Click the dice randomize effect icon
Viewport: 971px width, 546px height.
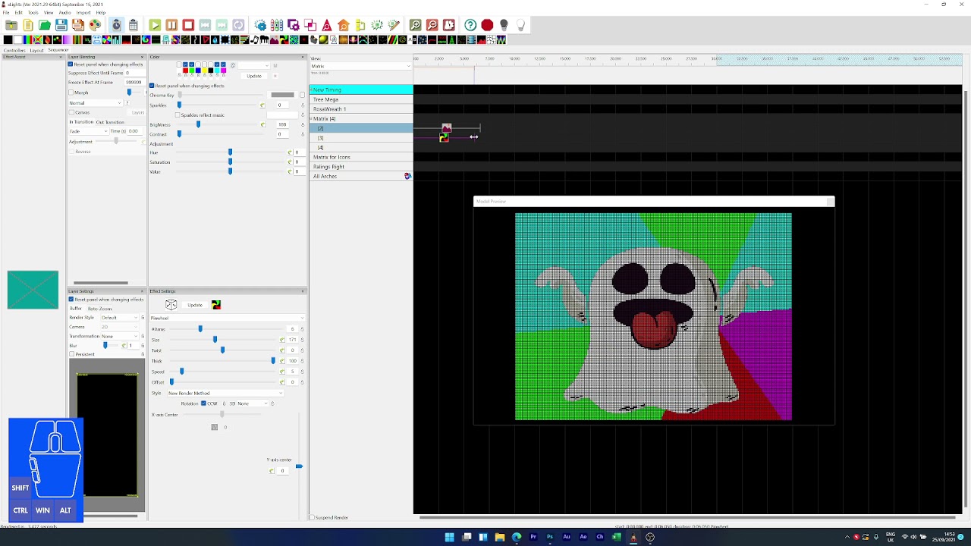tap(171, 305)
